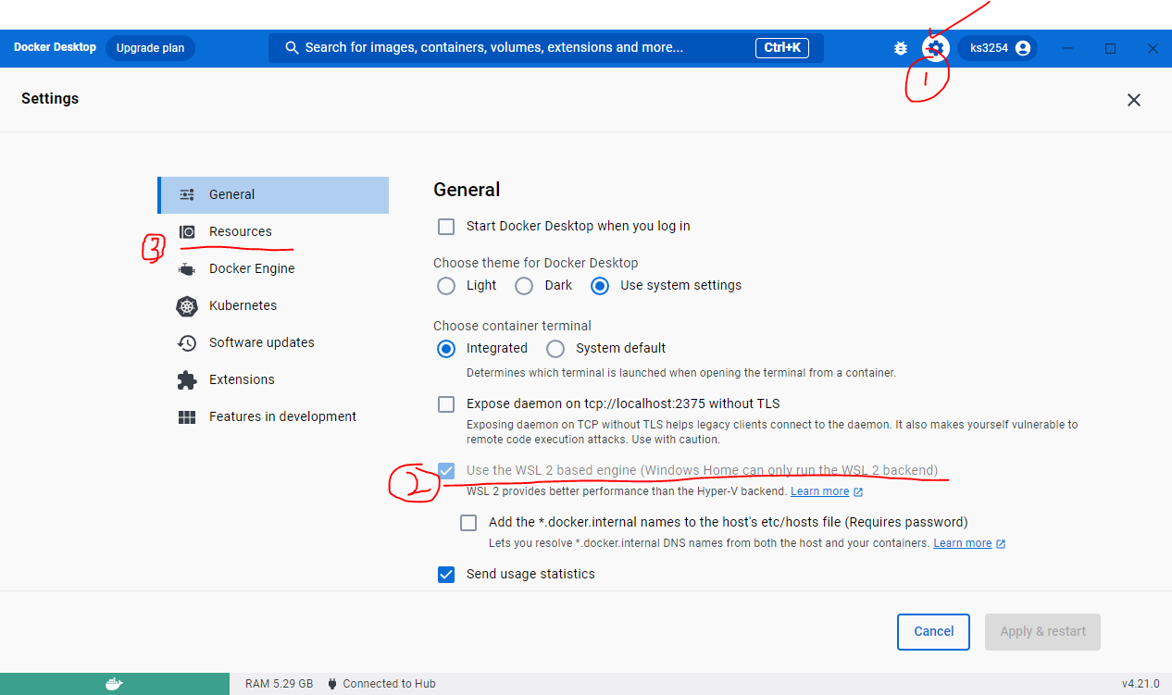Click Choose container terminal label
Viewport: 1172px width, 695px height.
point(512,326)
